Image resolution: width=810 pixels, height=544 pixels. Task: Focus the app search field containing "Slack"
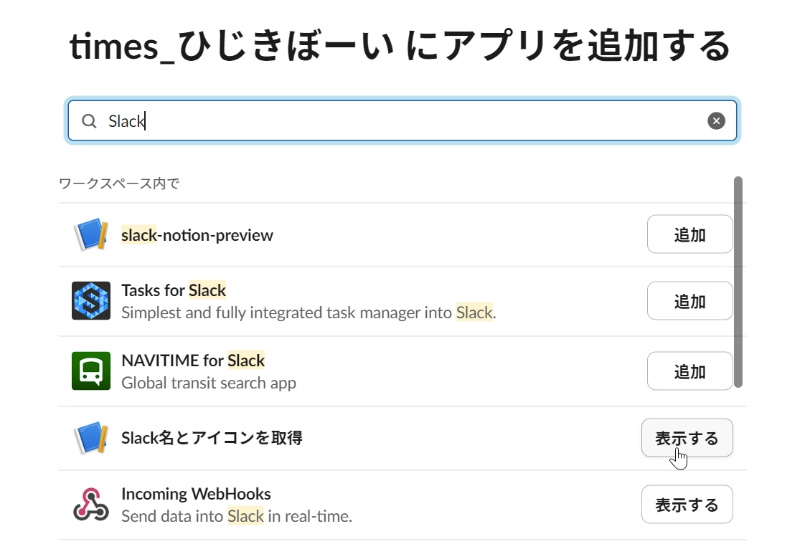402,121
